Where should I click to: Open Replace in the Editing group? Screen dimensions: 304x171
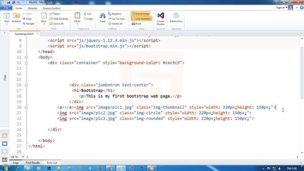(x=114, y=14)
